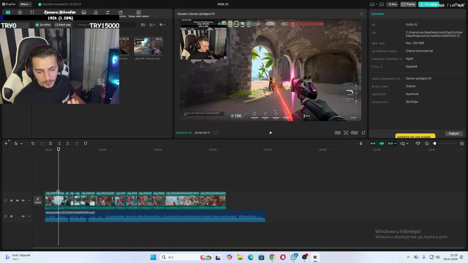Add a new track with plus icon
The height and width of the screenshot is (263, 468).
[6, 144]
